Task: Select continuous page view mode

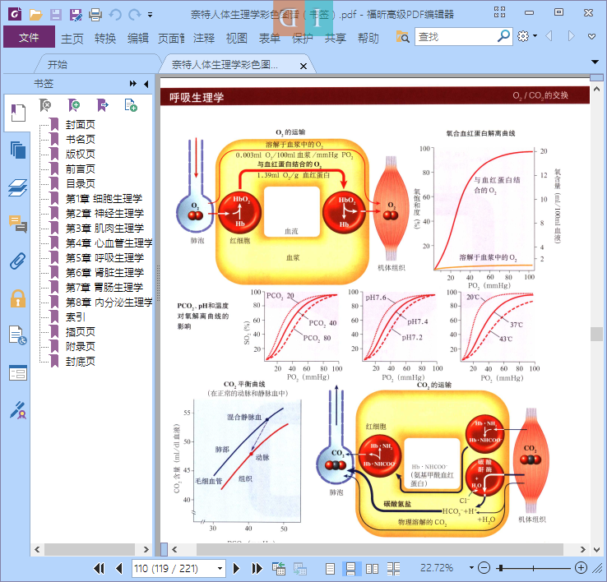Action: click(350, 568)
